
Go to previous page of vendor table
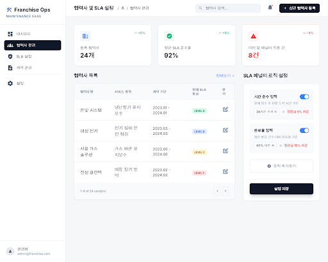point(217,191)
